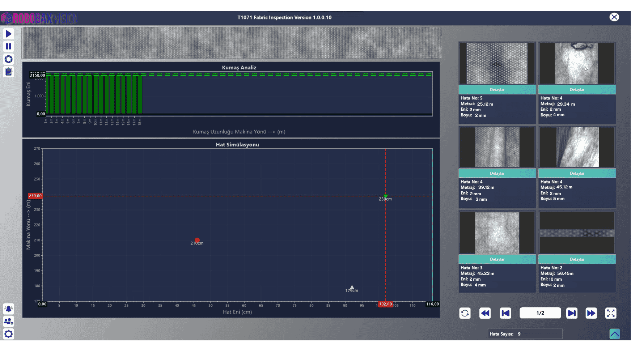The height and width of the screenshot is (353, 631).
Task: Click the Metraj: 56.45m text
Action: coord(557,273)
